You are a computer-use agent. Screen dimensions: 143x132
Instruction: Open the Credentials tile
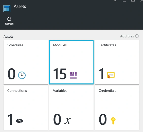coord(117,108)
